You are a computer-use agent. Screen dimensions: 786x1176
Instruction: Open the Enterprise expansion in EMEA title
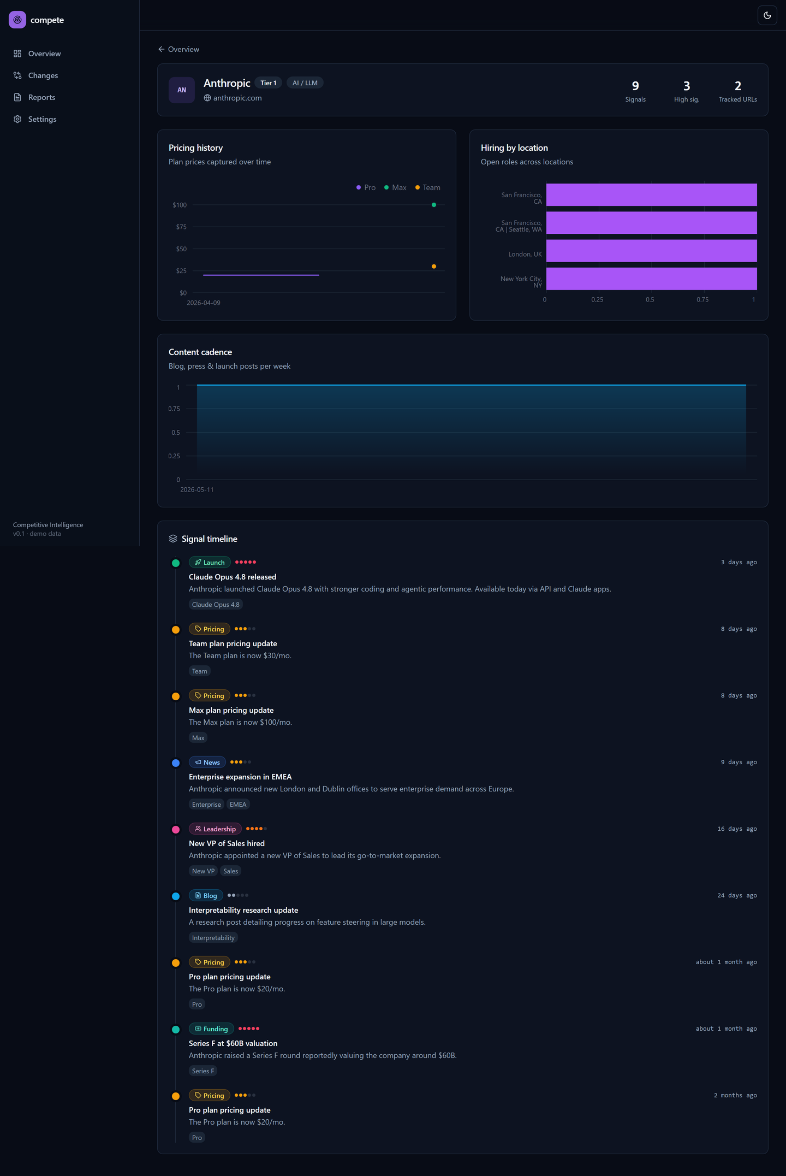tap(240, 777)
